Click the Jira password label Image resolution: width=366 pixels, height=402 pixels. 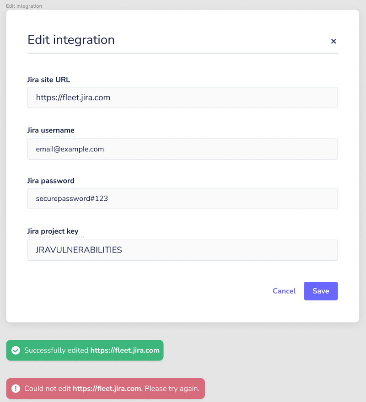click(x=51, y=181)
